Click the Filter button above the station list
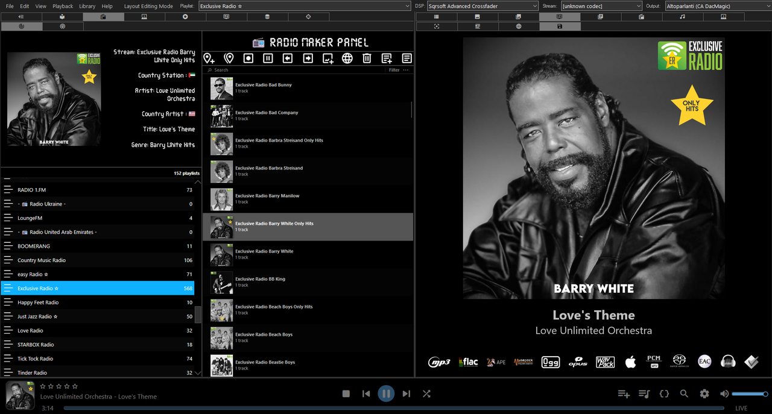 pyautogui.click(x=394, y=70)
